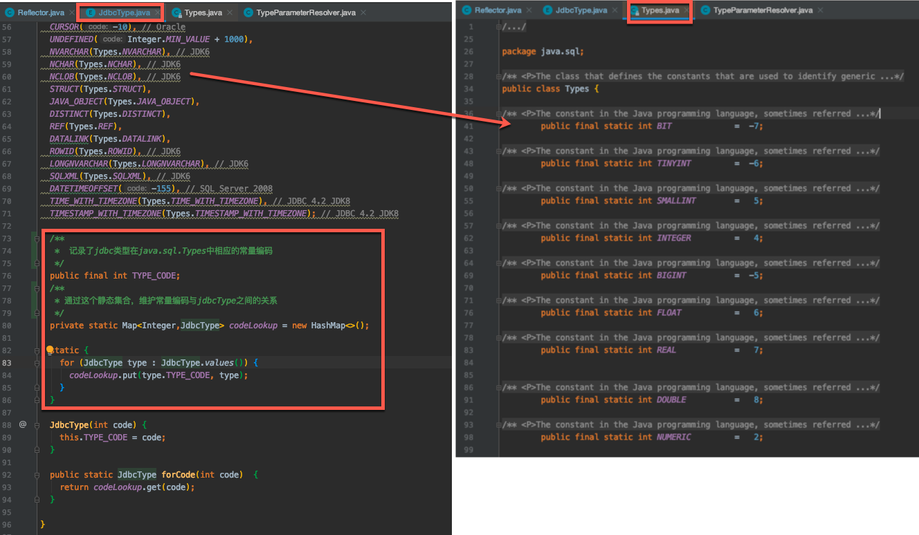Image resolution: width=919 pixels, height=535 pixels.
Task: Click the UNDEFINED enum constant on line 57
Action: (x=71, y=39)
